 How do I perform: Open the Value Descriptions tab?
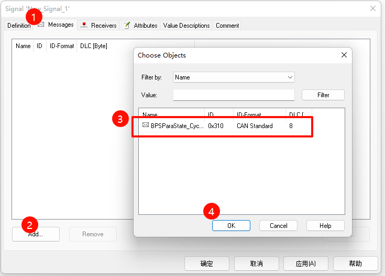(x=186, y=26)
